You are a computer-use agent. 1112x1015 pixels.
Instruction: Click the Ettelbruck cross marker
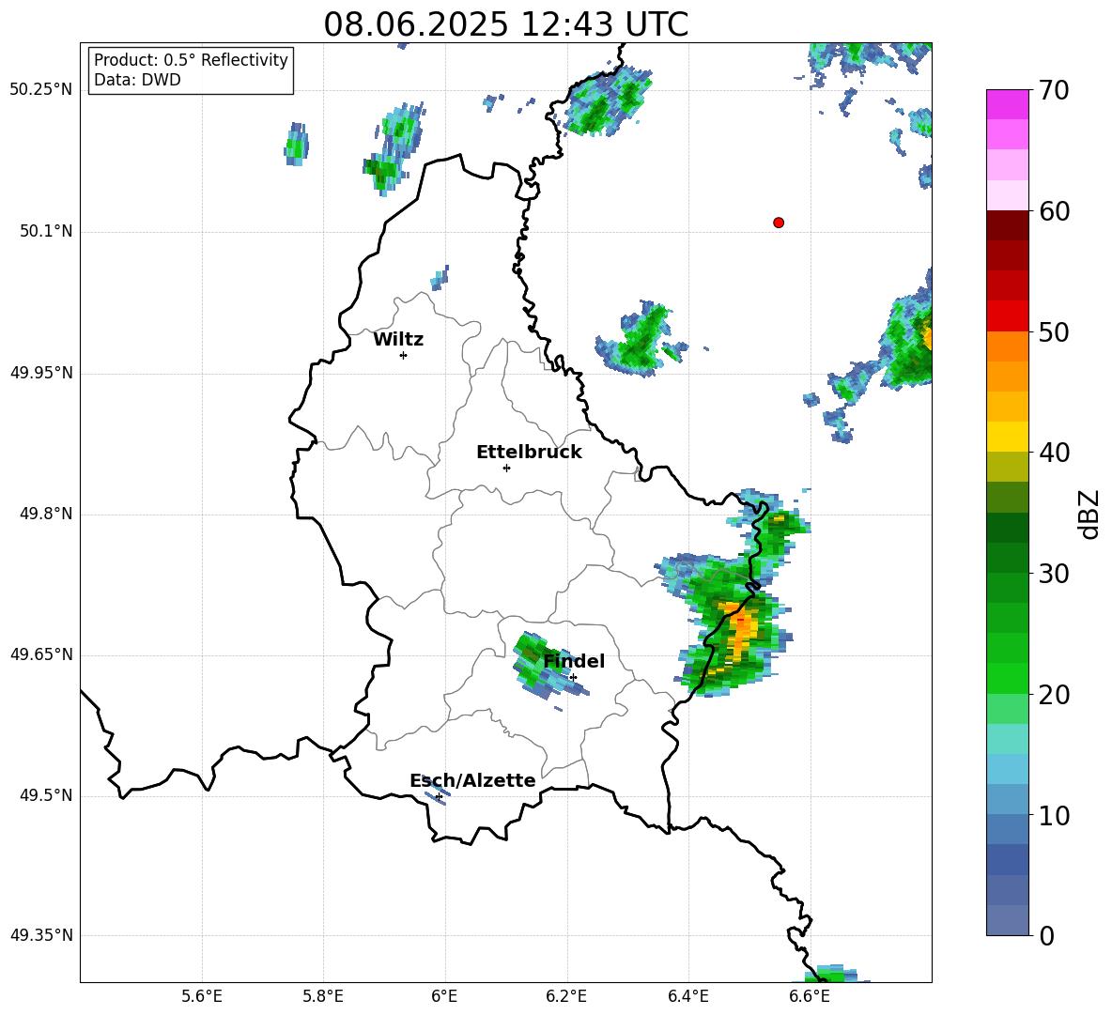(x=506, y=468)
